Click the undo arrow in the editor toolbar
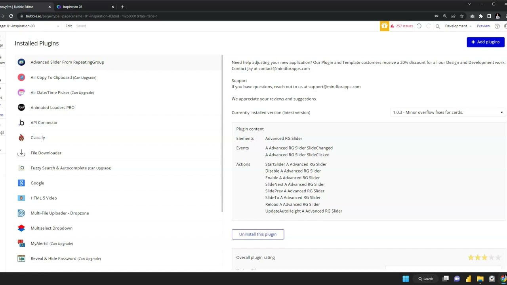 click(419, 26)
